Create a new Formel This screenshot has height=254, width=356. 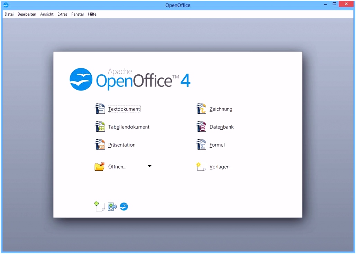tap(217, 145)
